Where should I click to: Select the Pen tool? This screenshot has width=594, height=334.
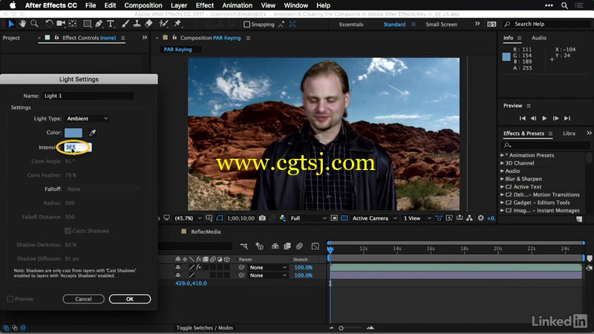click(x=99, y=24)
